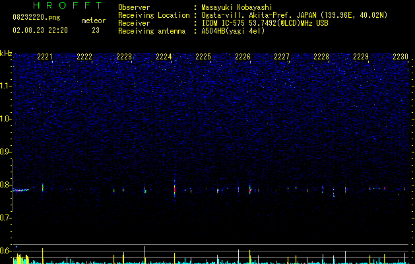Click the Observer label
This screenshot has height=264, width=415.
(x=134, y=7)
